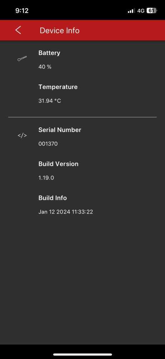Viewport: 165px width, 359px height.
Task: Tap the Temperature label
Action: pyautogui.click(x=58, y=87)
